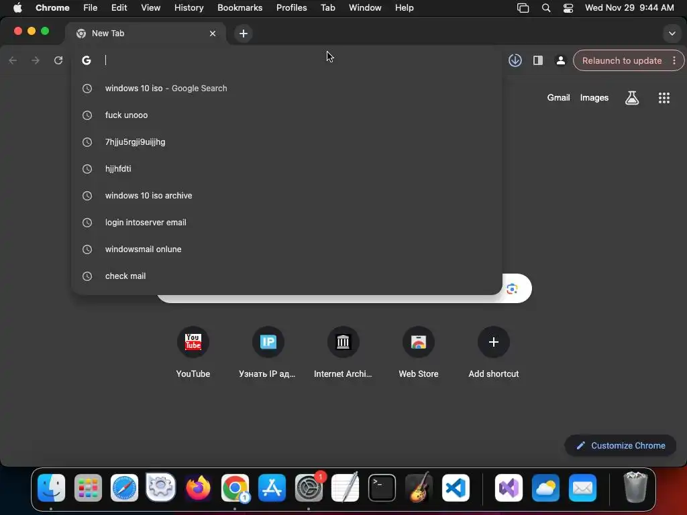This screenshot has width=687, height=515.
Task: Click Relaunch to update button
Action: pos(621,60)
